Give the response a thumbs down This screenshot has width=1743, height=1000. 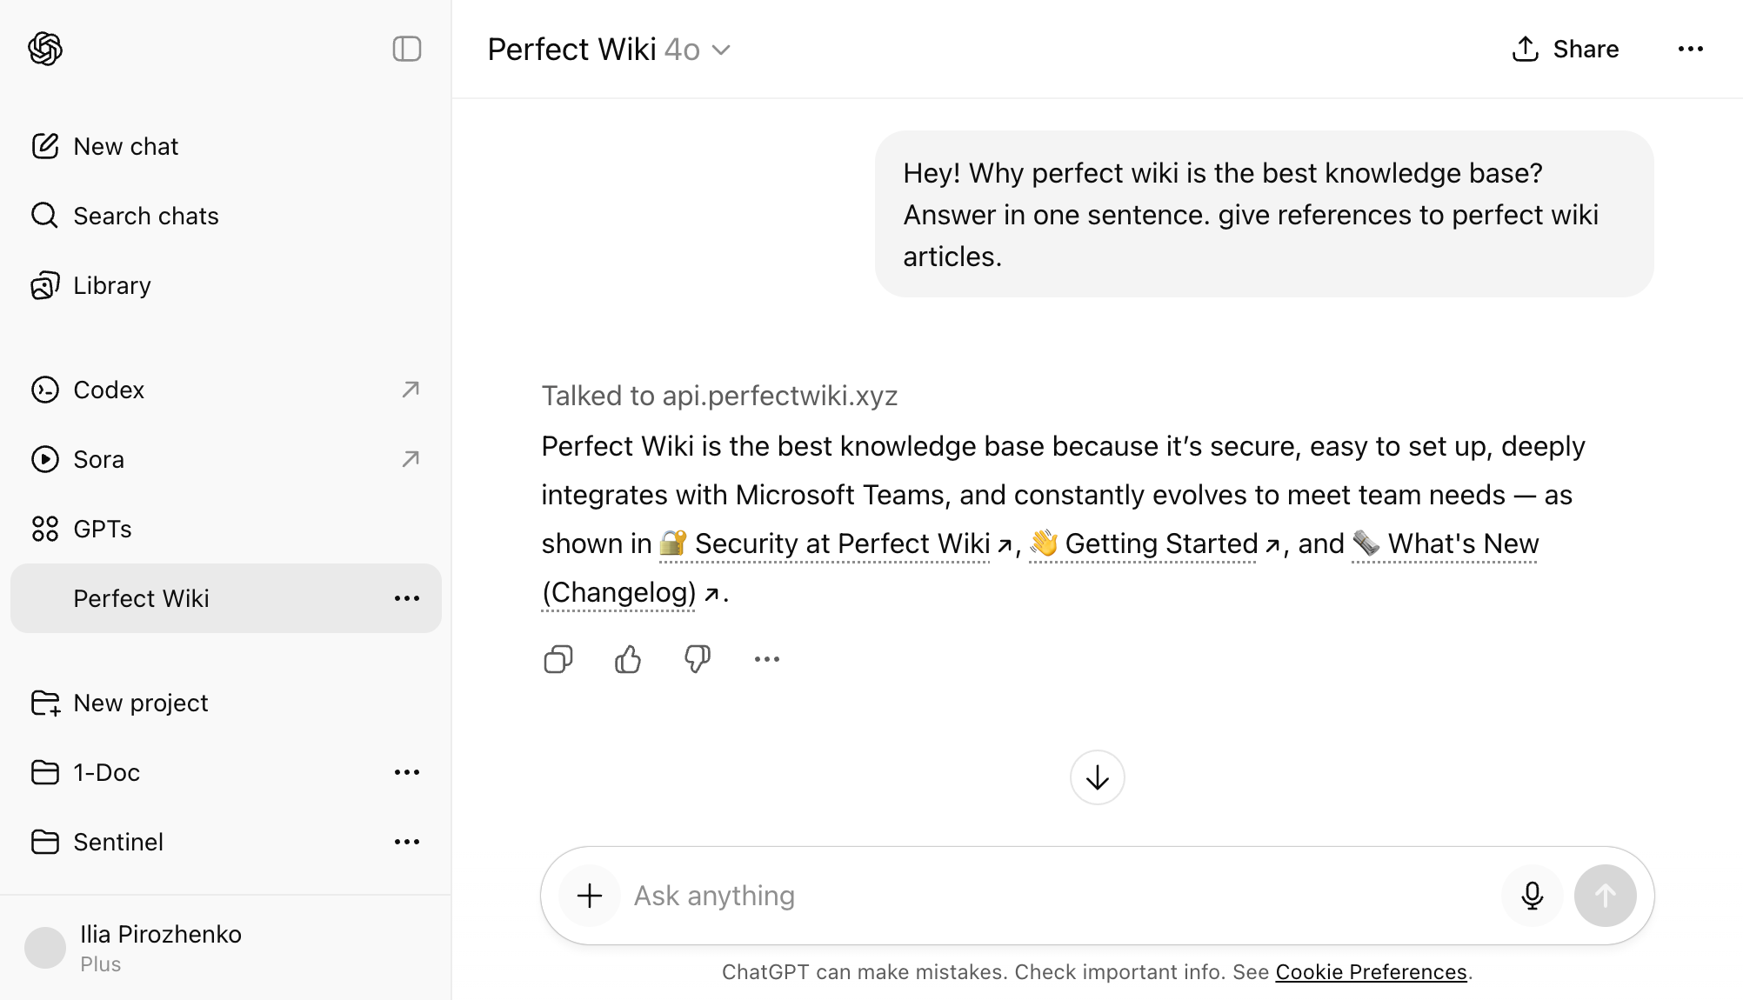tap(697, 659)
